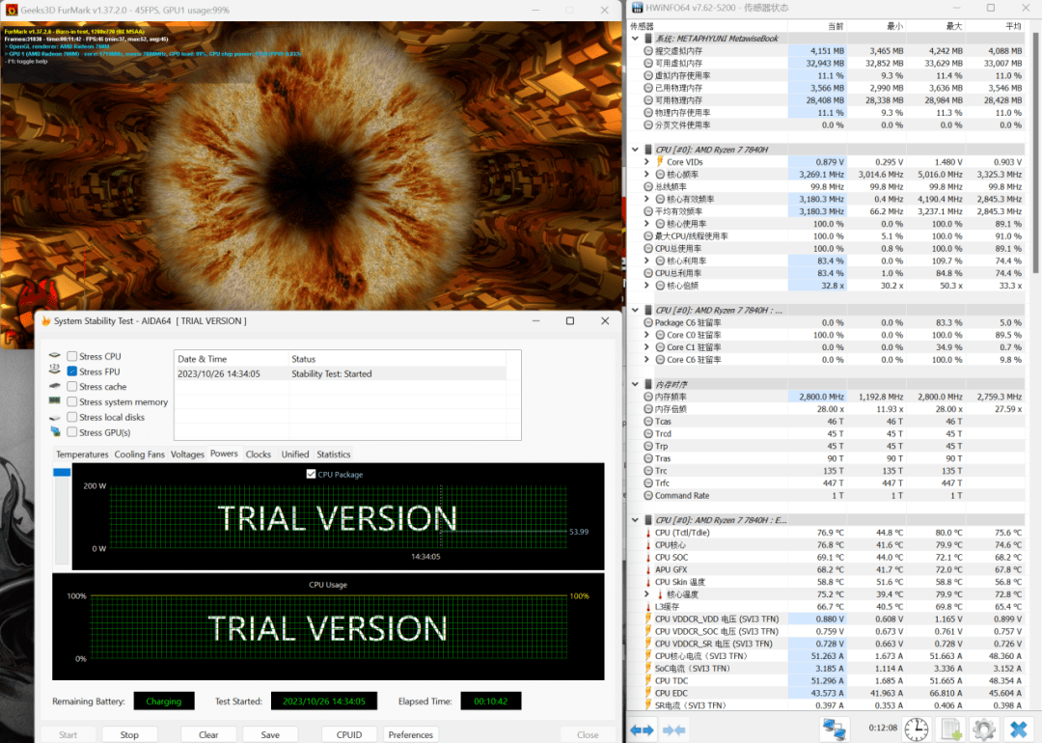Click the clock icon beside Tcas row
Image resolution: width=1042 pixels, height=743 pixels.
648,422
